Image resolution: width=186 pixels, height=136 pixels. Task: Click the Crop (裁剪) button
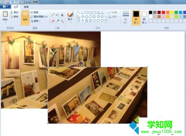(x=35, y=12)
